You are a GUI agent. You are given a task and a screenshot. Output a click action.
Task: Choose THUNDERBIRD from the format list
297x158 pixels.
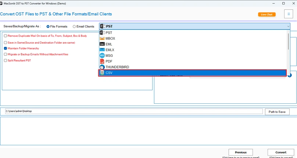[x=117, y=67]
